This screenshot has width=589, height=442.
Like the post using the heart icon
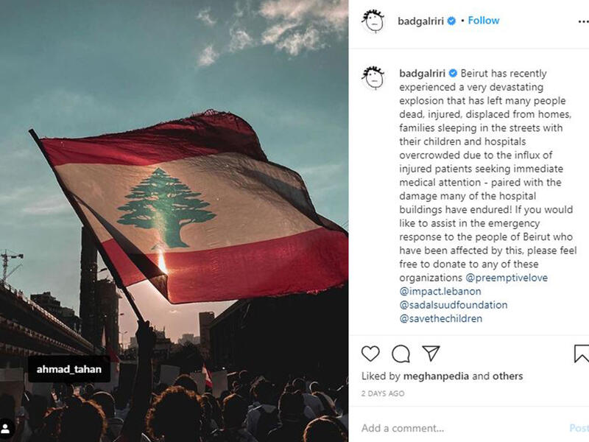[370, 354]
